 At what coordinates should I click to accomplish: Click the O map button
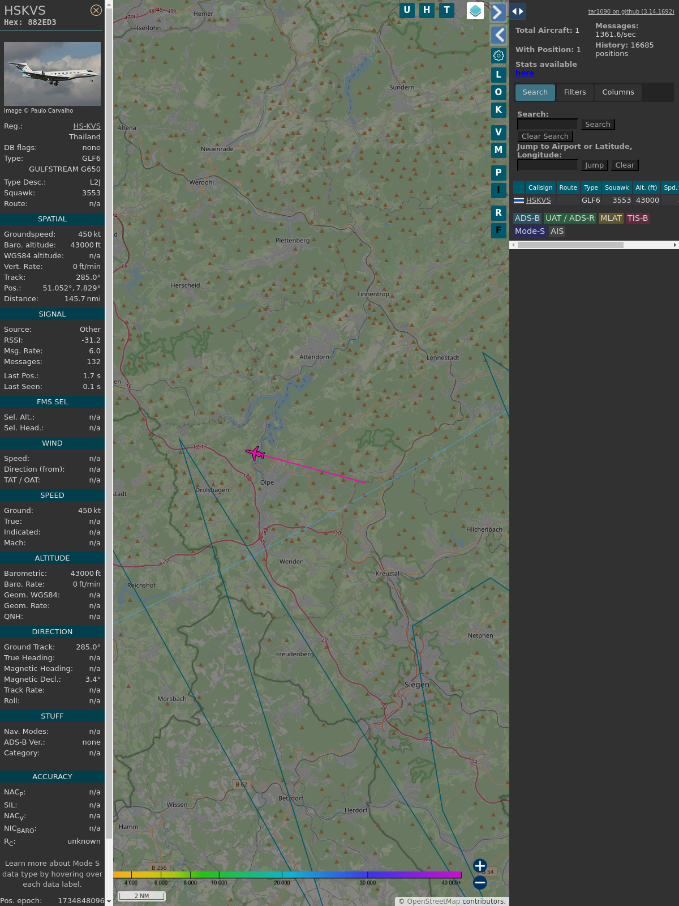point(498,92)
